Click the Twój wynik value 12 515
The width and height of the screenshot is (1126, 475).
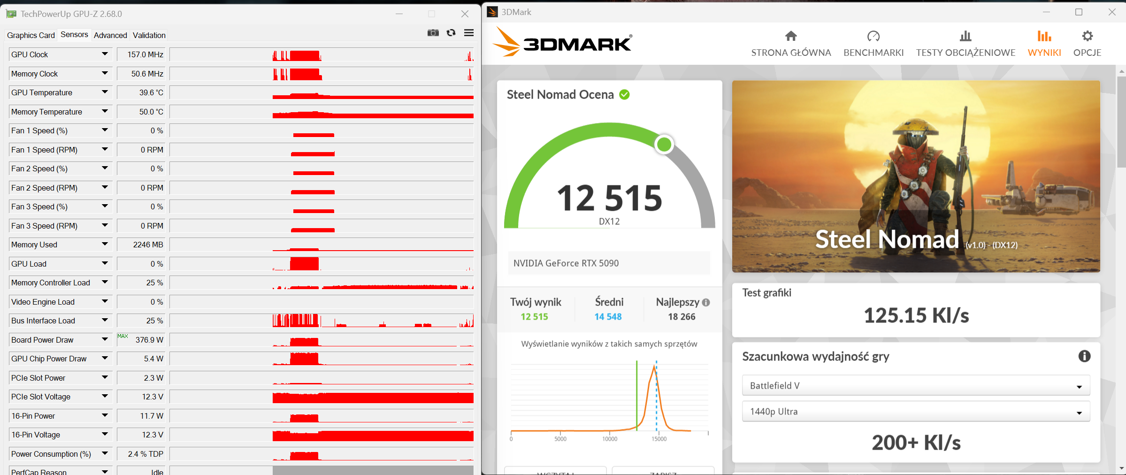pyautogui.click(x=534, y=317)
